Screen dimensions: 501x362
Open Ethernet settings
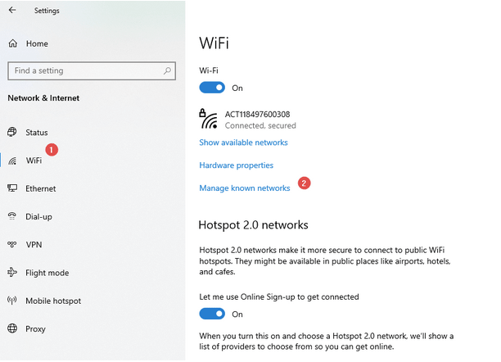click(41, 188)
